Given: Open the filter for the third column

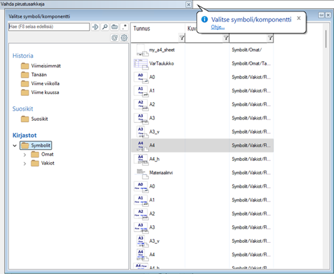Looking at the screenshot, I should coord(270,38).
